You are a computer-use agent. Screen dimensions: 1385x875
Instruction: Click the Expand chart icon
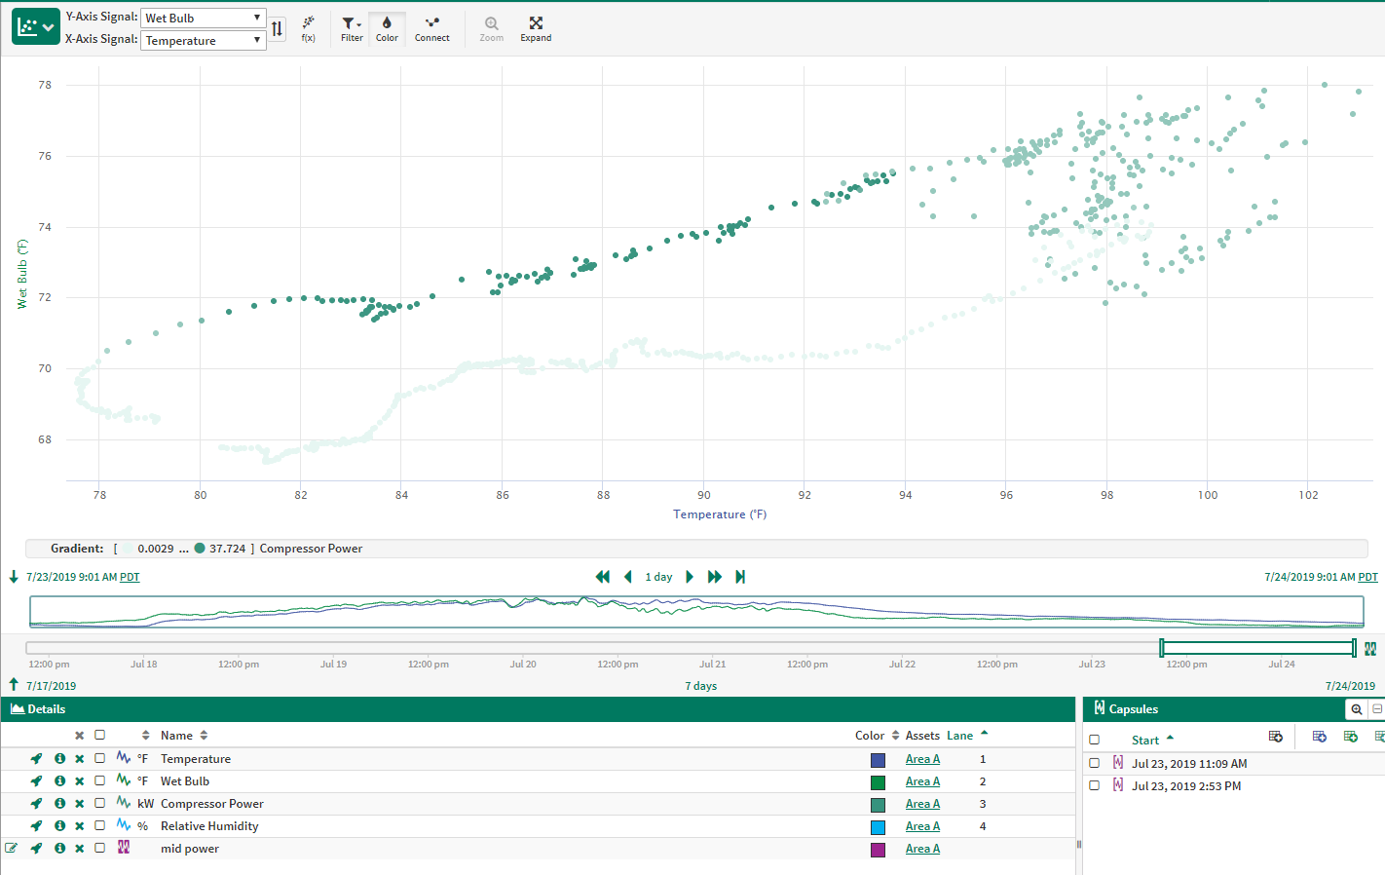(536, 28)
